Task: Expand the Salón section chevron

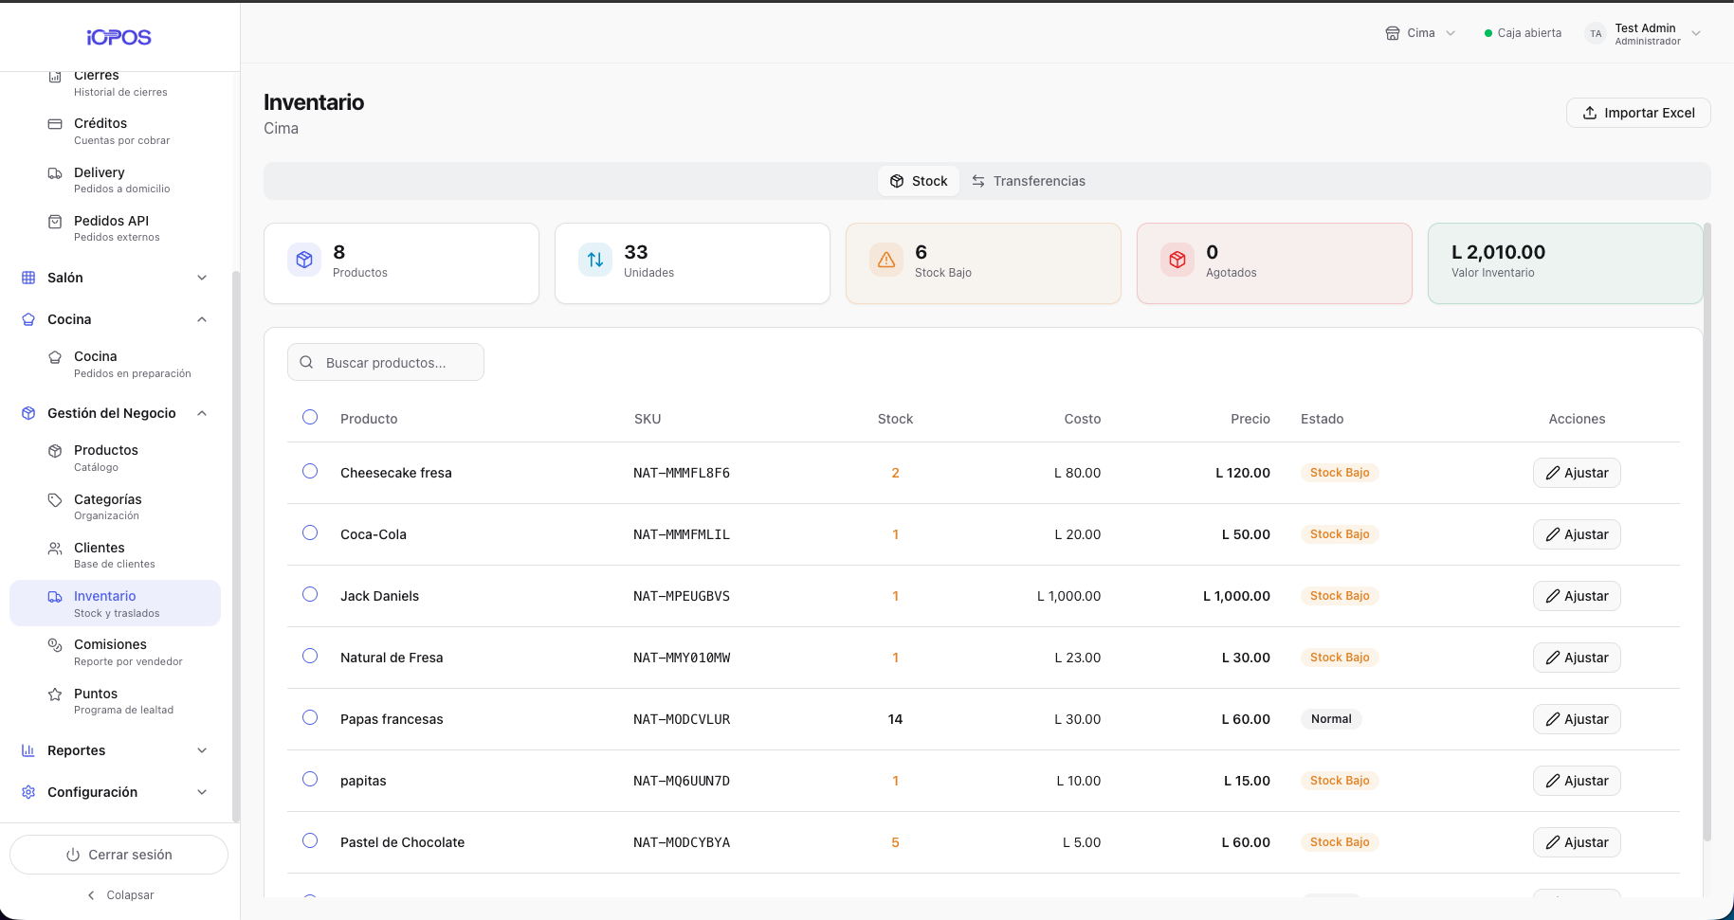Action: [x=202, y=278]
